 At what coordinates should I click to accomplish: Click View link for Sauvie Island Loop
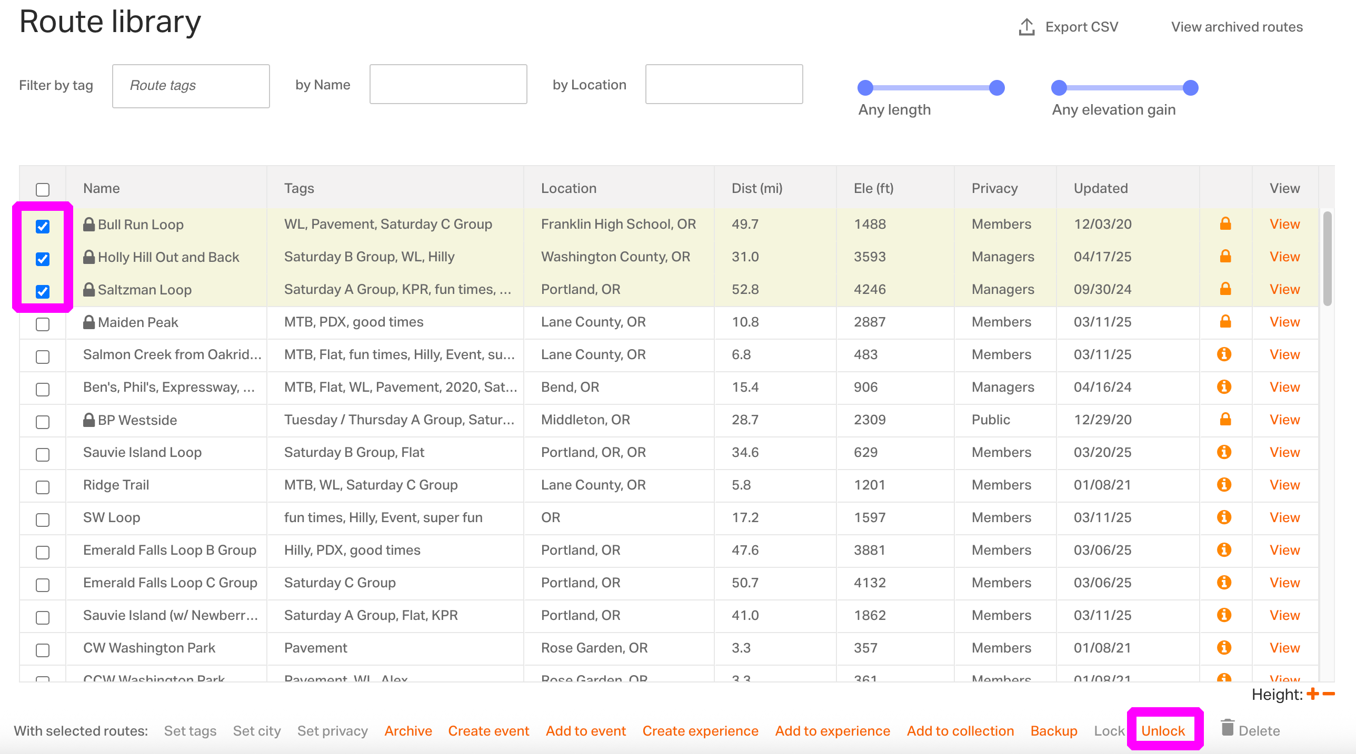coord(1284,452)
